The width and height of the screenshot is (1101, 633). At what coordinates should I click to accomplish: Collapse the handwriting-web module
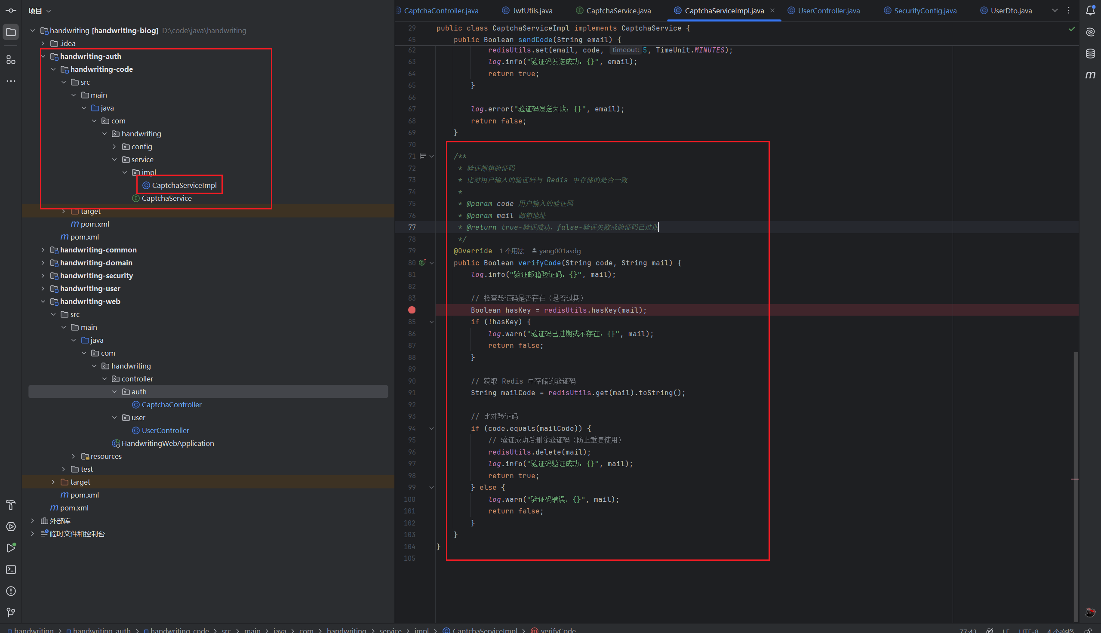43,301
